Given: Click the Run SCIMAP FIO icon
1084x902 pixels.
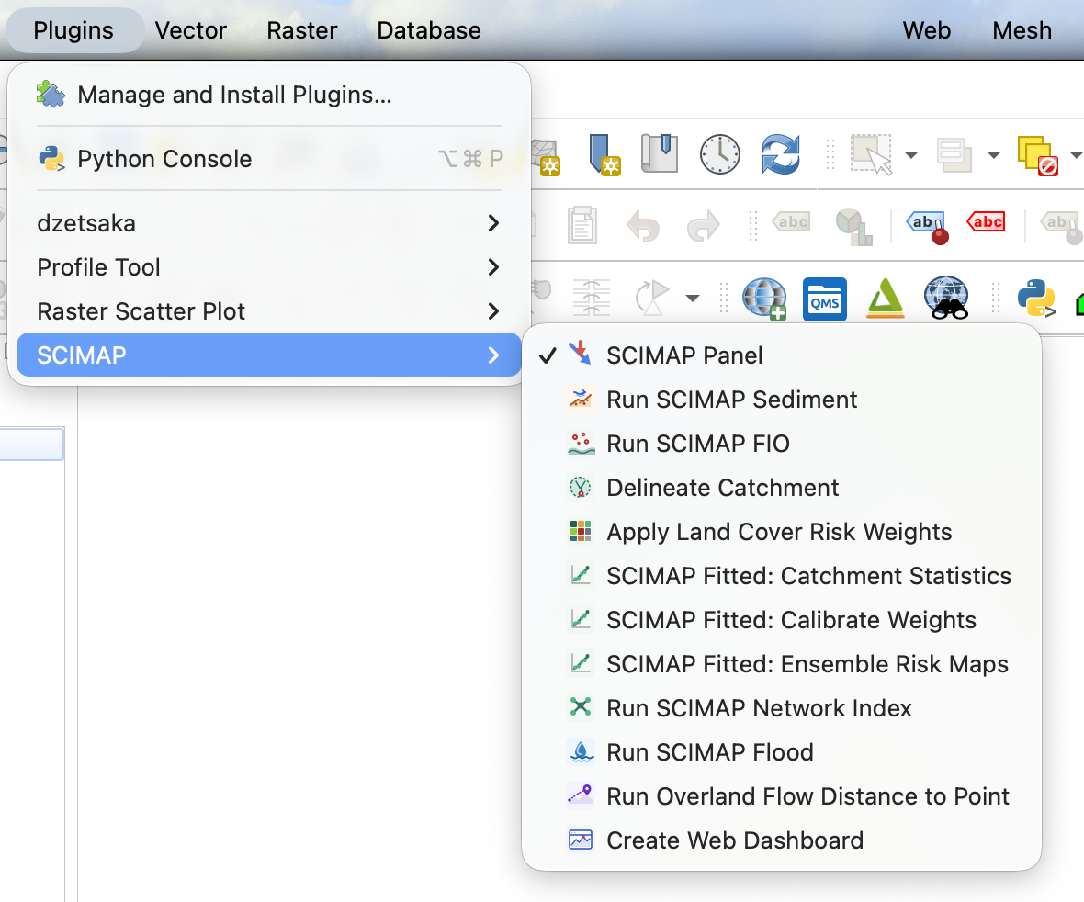Looking at the screenshot, I should [x=581, y=443].
